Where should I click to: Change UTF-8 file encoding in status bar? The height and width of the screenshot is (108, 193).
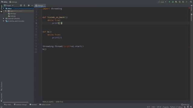click(159, 107)
